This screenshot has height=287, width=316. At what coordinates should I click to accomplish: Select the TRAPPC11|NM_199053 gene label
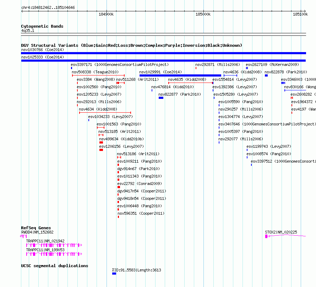pos(45,250)
